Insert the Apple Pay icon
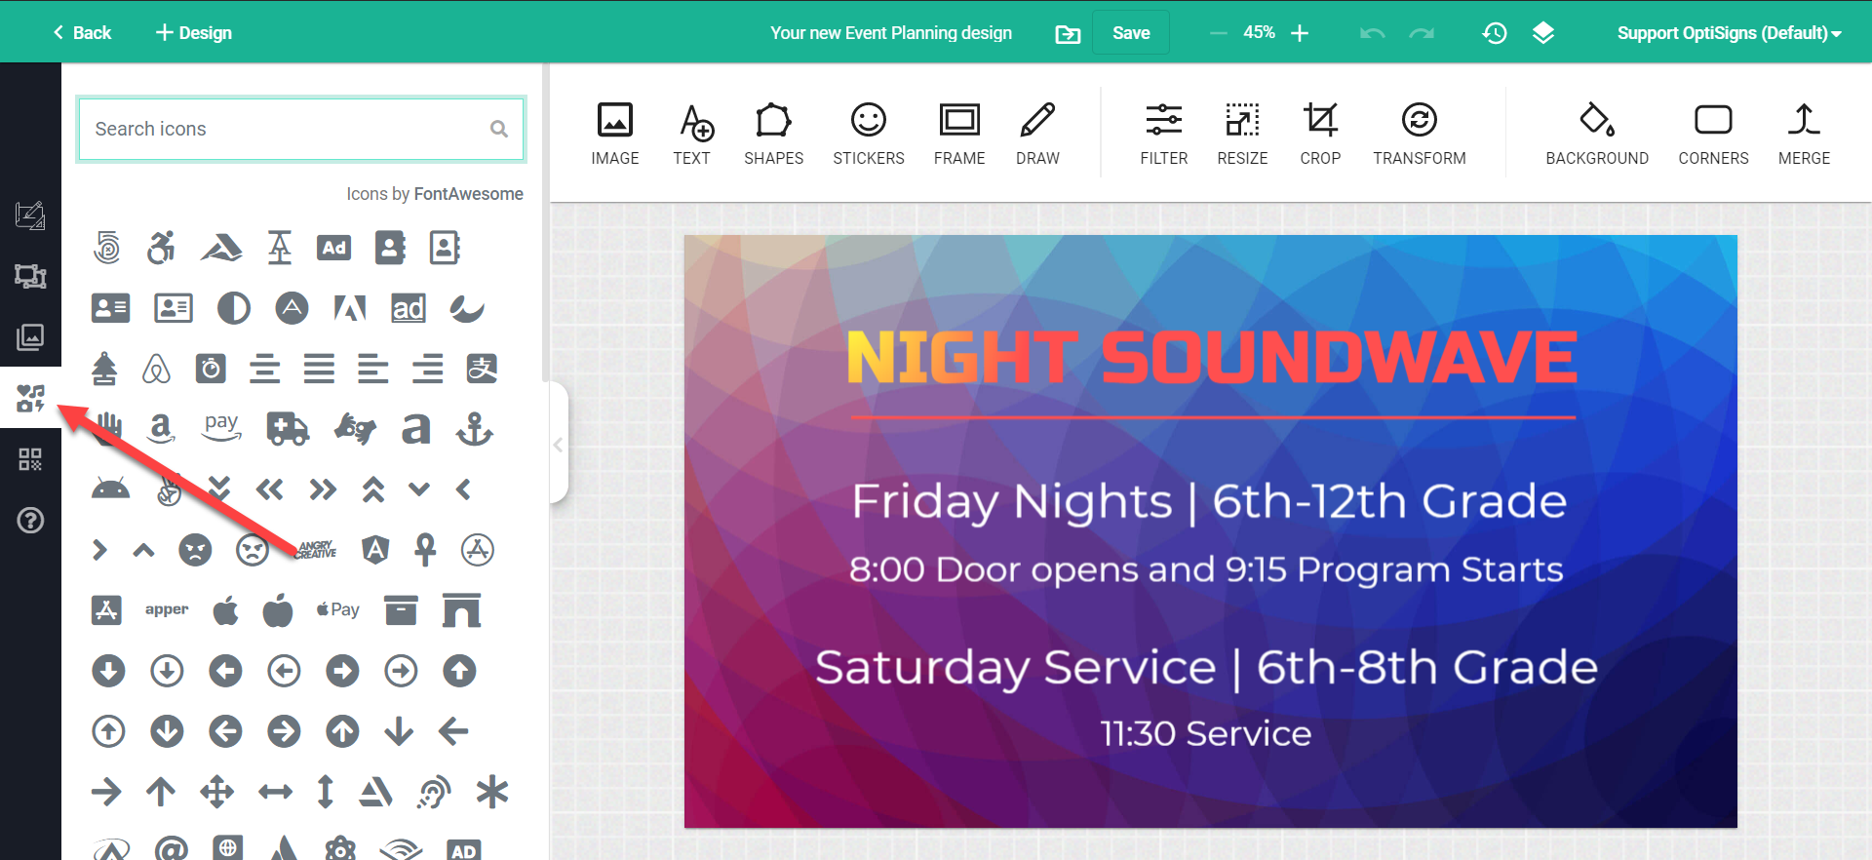Viewport: 1872px width, 860px height. tap(338, 609)
